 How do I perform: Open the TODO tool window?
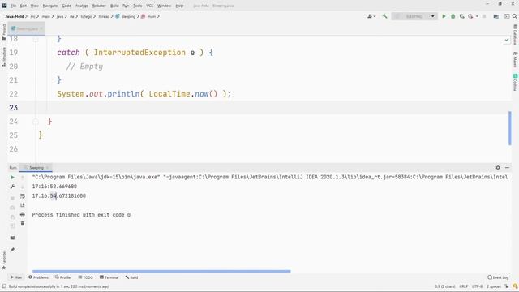pos(86,277)
